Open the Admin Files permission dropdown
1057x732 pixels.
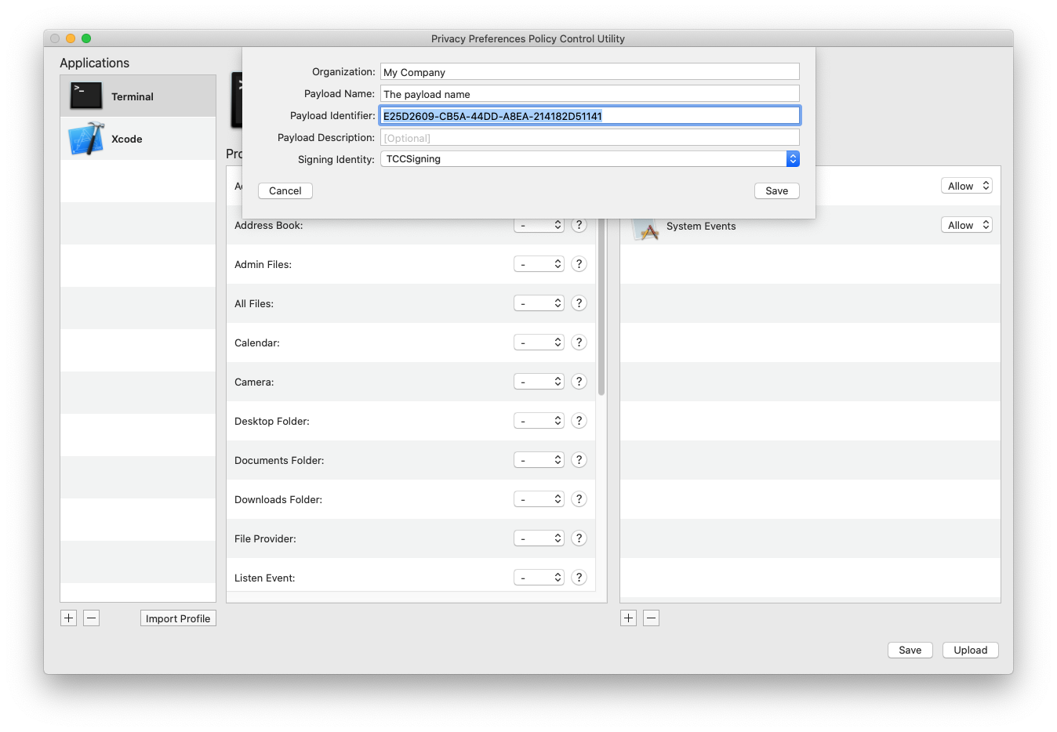click(x=539, y=263)
